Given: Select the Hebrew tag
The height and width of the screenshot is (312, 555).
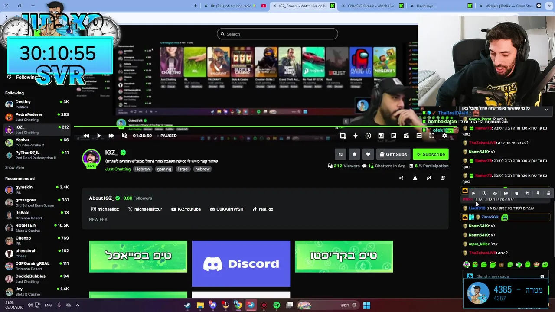Looking at the screenshot, I should click(142, 169).
